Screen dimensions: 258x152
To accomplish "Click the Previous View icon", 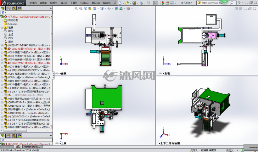I will pyautogui.click(x=85, y=8).
